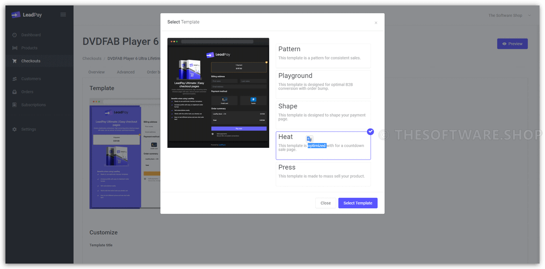Click the checkmark badge on the Heat template

coord(370,132)
